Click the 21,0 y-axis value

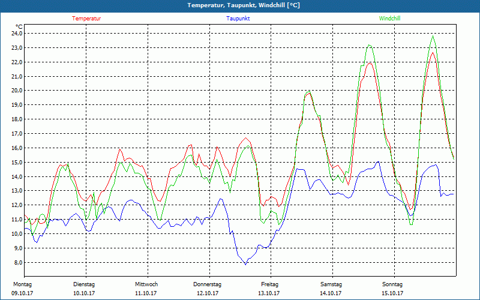(17, 77)
